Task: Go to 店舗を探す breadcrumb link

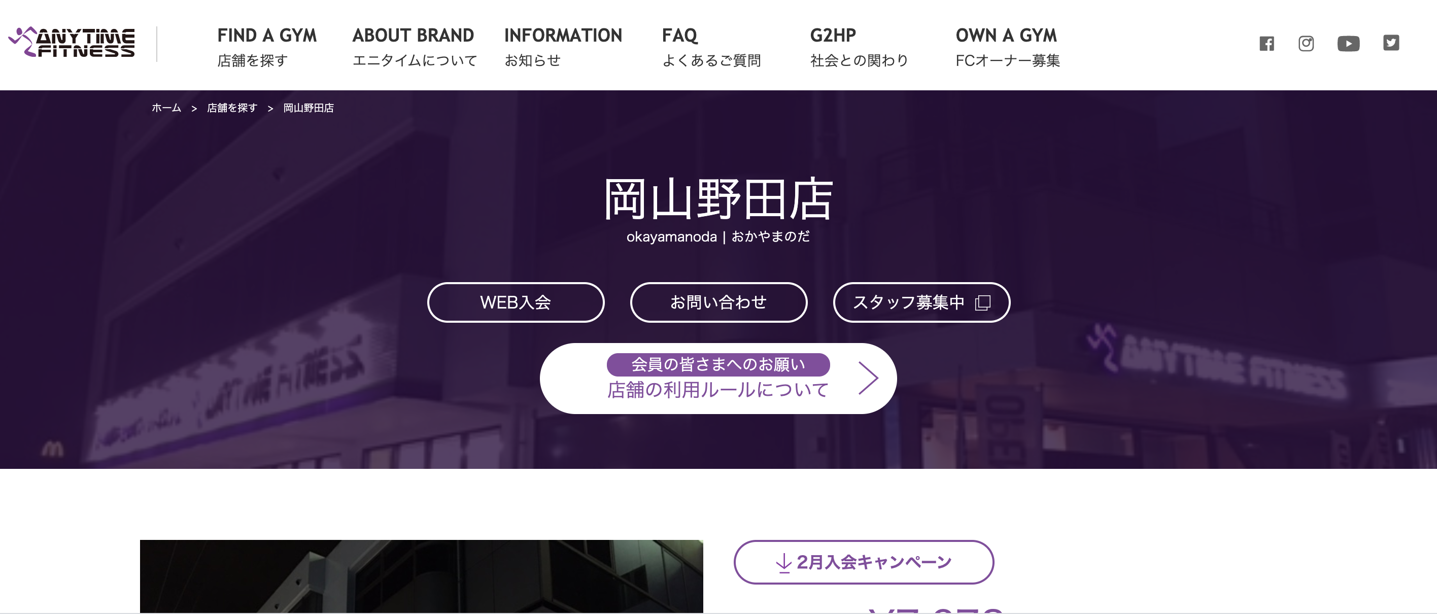Action: click(232, 108)
